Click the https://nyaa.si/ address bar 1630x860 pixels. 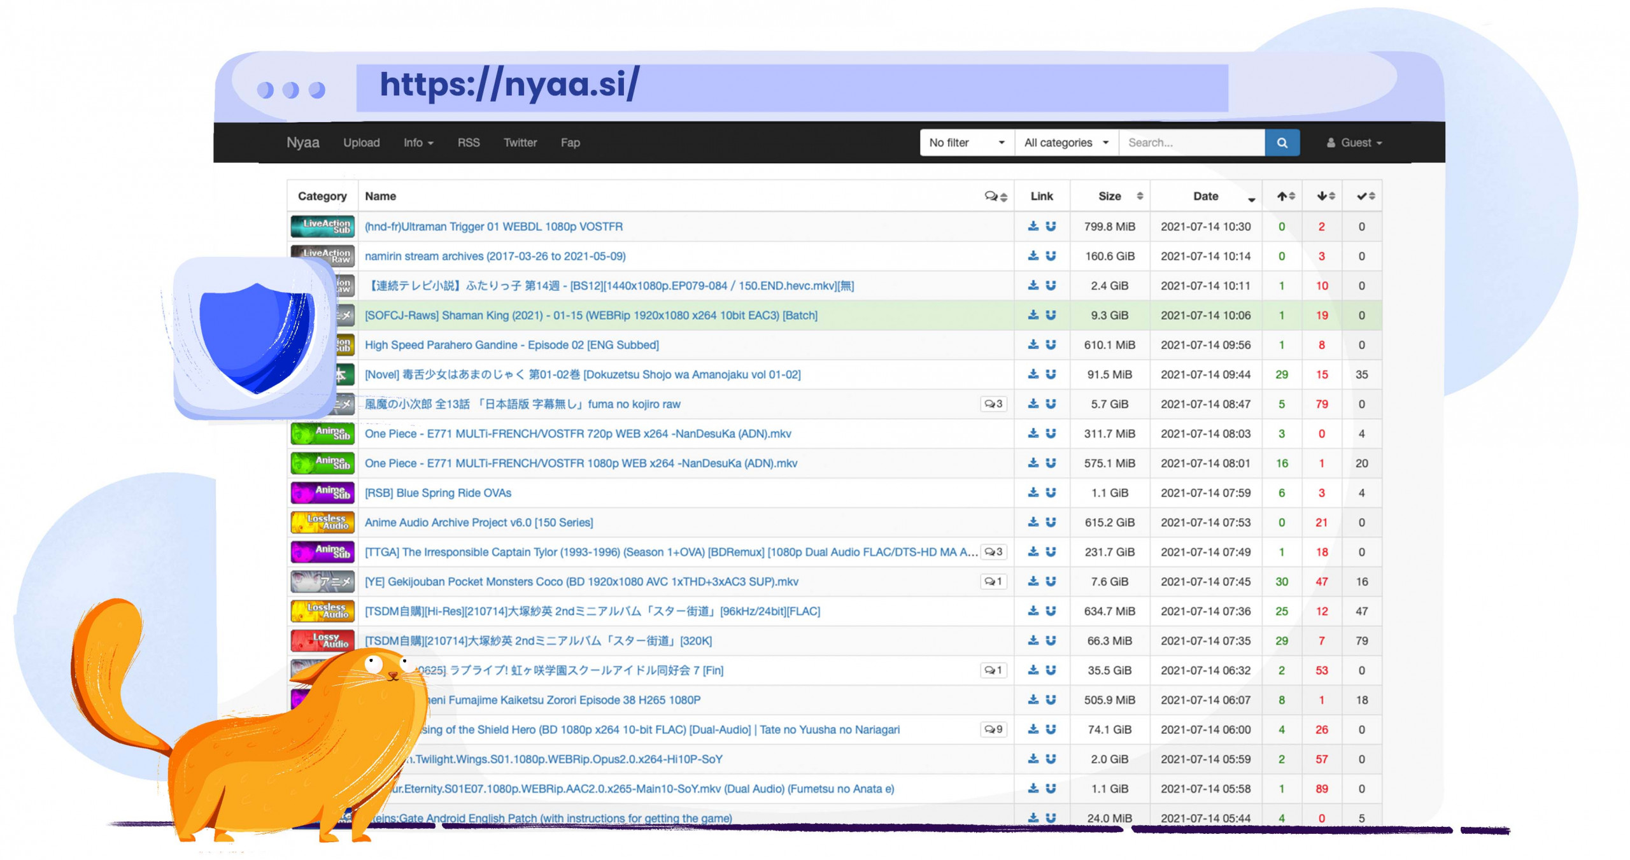[x=792, y=87]
